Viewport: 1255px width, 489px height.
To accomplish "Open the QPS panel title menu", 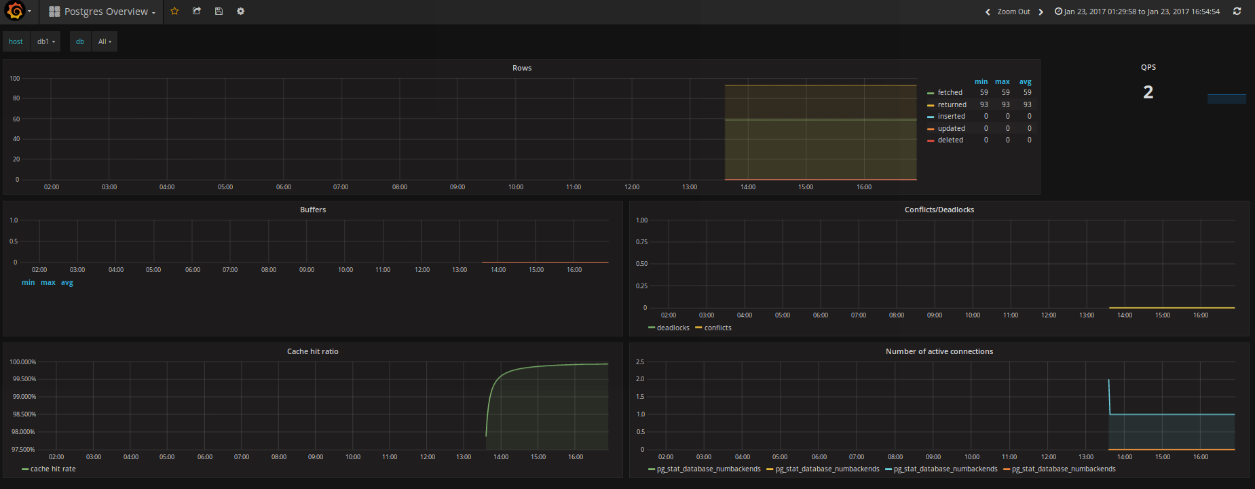I will 1148,67.
